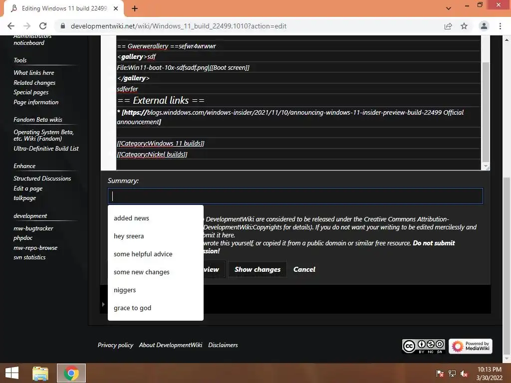Open a new browser tab

(135, 8)
